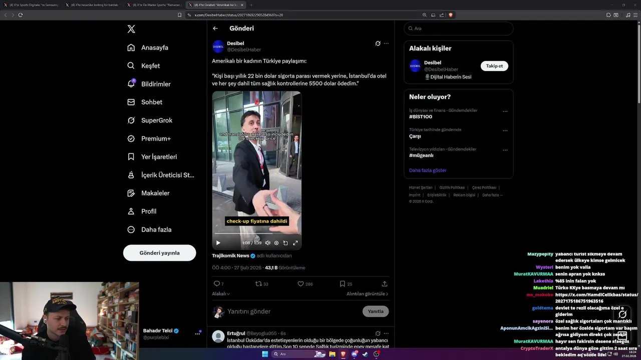Go back with Gönderi arrow
Image resolution: width=641 pixels, height=360 pixels.
pos(215,28)
